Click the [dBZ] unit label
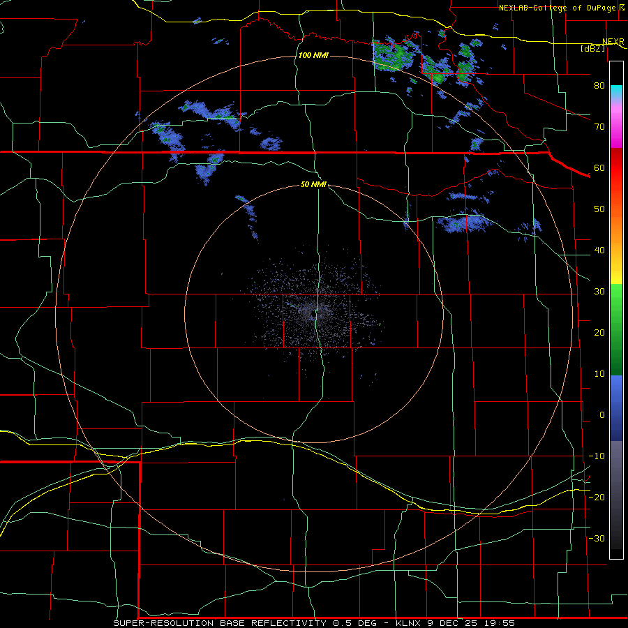The width and height of the screenshot is (628, 628). 592,48
